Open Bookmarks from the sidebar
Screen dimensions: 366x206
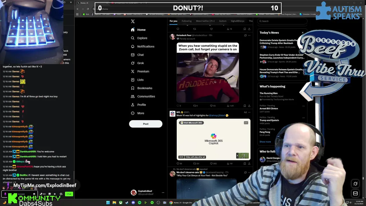click(142, 88)
